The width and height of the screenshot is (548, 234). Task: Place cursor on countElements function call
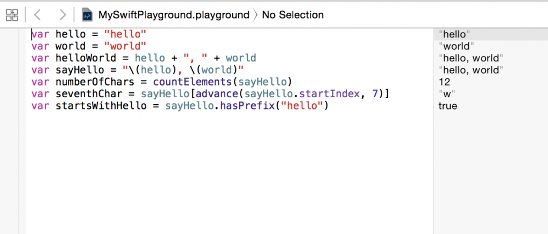click(192, 82)
